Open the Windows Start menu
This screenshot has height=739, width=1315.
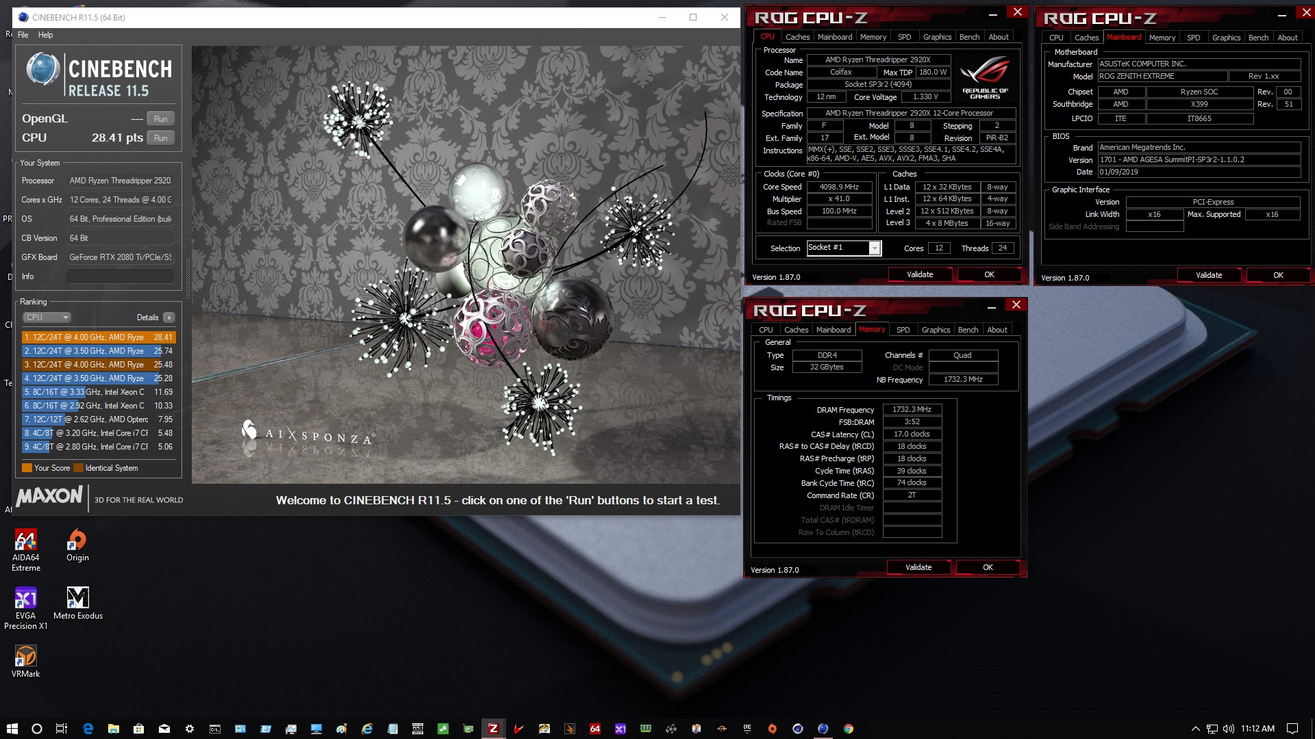tap(12, 729)
